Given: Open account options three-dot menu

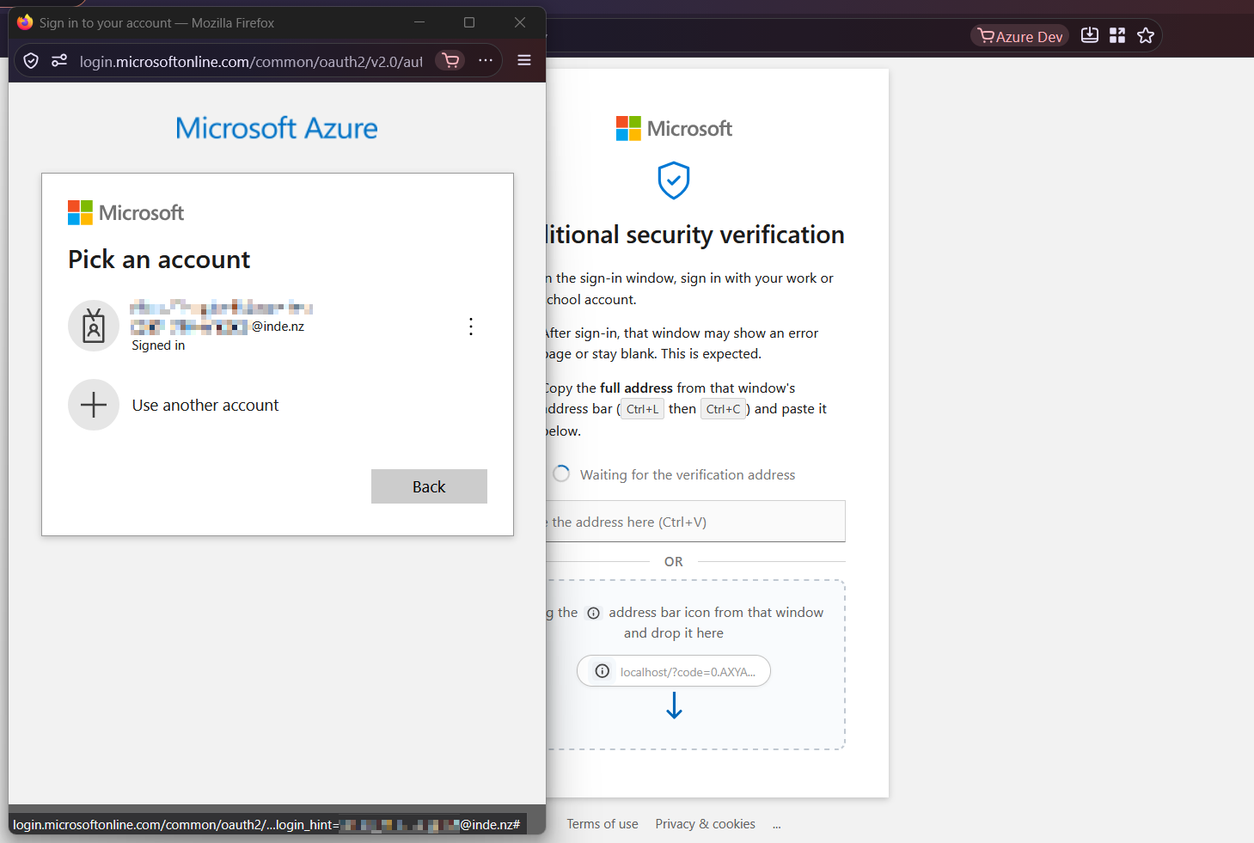Looking at the screenshot, I should point(471,326).
